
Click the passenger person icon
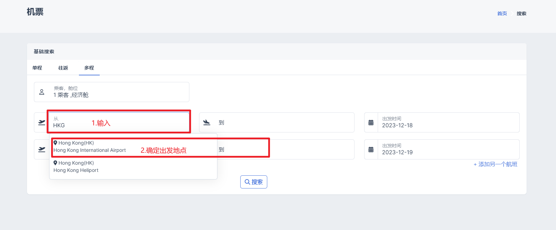pos(42,92)
